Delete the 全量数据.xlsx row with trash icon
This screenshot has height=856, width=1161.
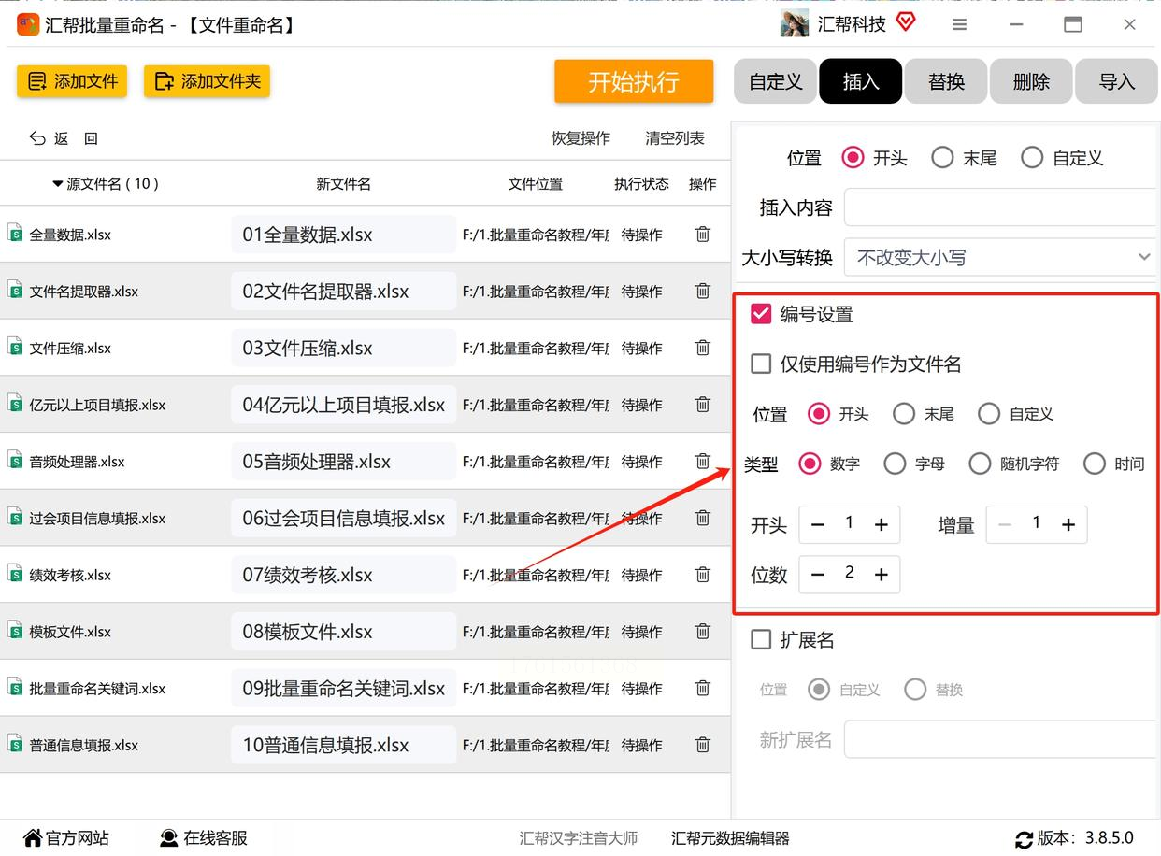tap(703, 235)
